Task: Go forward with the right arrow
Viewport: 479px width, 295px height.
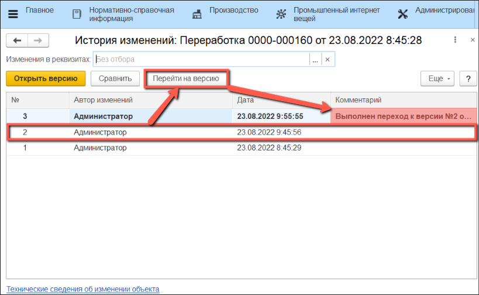Action: point(37,40)
